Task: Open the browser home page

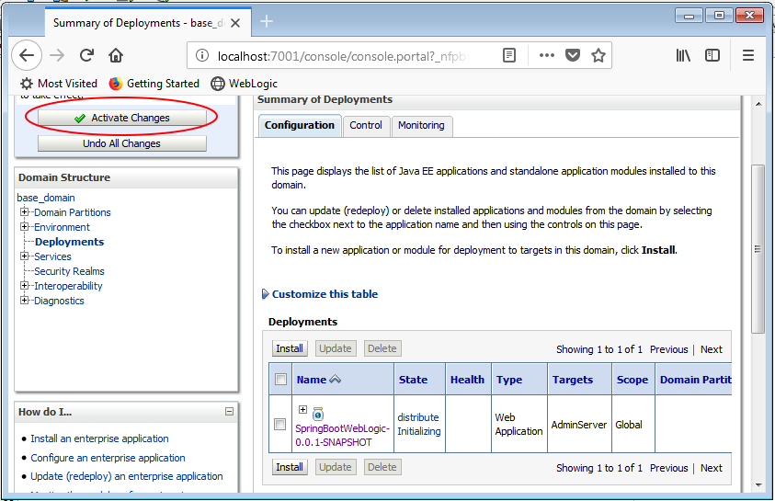Action: coord(116,55)
